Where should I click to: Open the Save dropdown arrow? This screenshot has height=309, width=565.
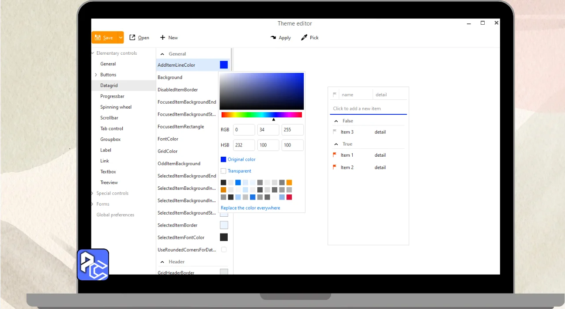pos(121,38)
